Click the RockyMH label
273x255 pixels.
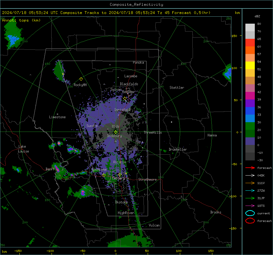click(x=80, y=85)
